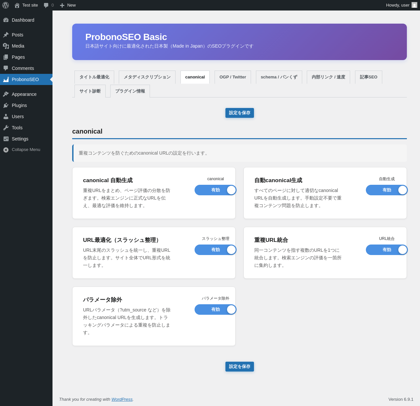Click the Media icon in sidebar
Screen dimensions: 420x406
6,46
